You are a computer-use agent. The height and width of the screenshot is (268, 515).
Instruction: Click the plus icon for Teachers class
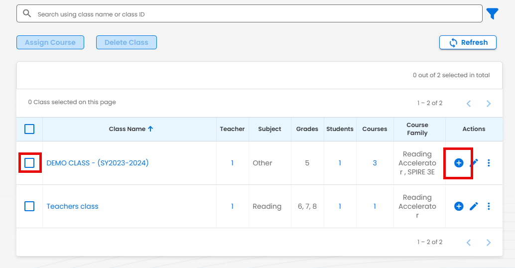[x=459, y=206]
